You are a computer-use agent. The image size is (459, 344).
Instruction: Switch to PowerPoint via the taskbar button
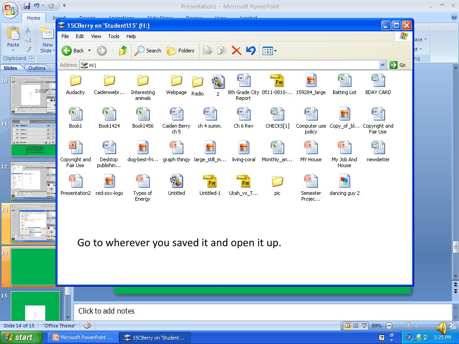point(83,337)
